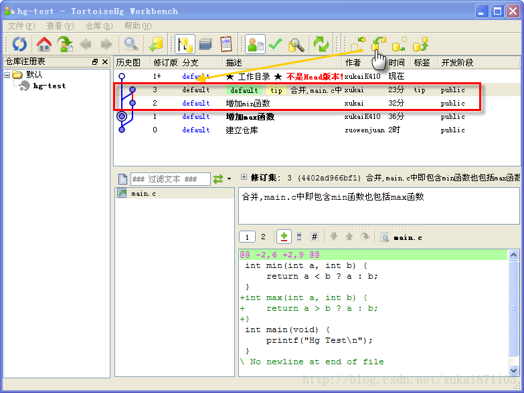Select revision 3 合并 merge row
The width and height of the screenshot is (524, 393).
317,90
